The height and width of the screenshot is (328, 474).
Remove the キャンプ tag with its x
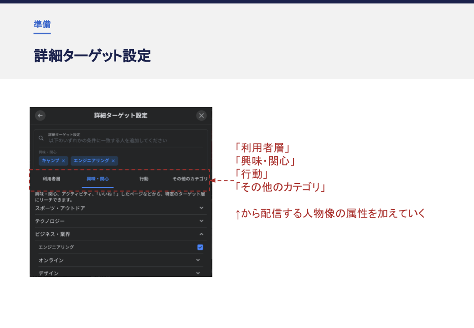63,161
